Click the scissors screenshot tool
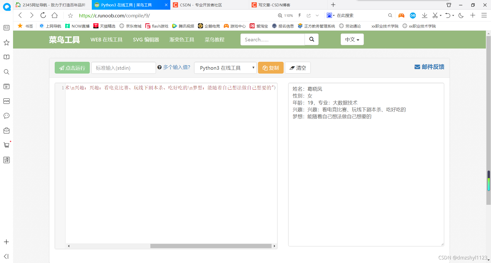 [435, 15]
